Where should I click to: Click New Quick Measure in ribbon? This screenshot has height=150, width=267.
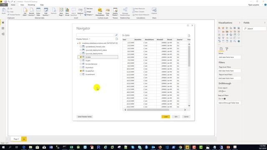pos(141,15)
